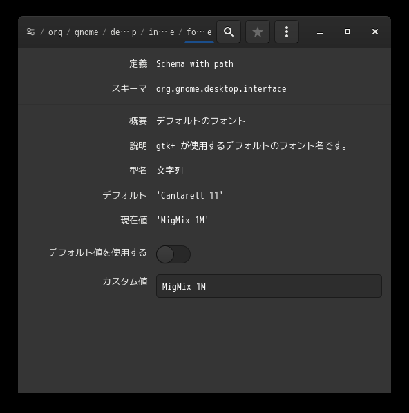
Task: Open the three-dot actions menu
Action: tap(287, 32)
